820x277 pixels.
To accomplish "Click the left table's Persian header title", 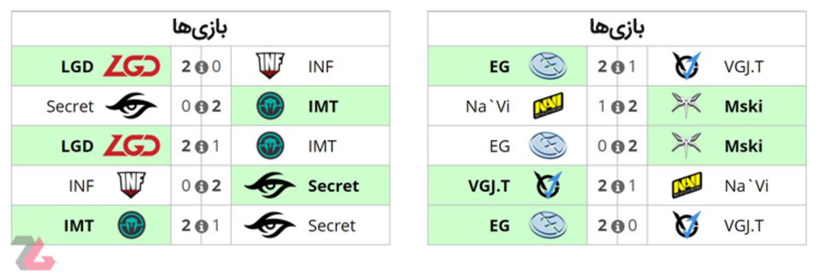I will 200,28.
